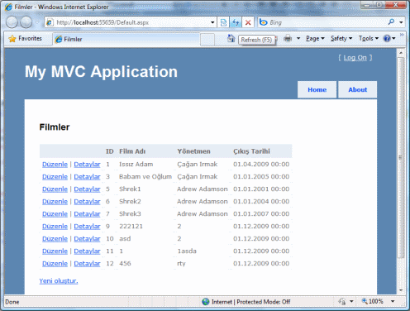Click Düzenle for Shrek3
Screen dimensions: 410x311
55,214
